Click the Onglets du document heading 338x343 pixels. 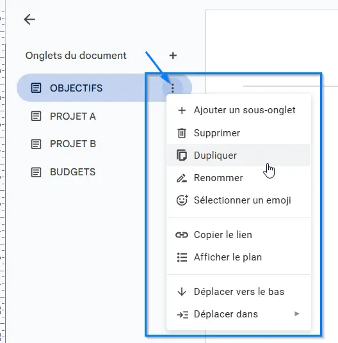[x=76, y=56]
